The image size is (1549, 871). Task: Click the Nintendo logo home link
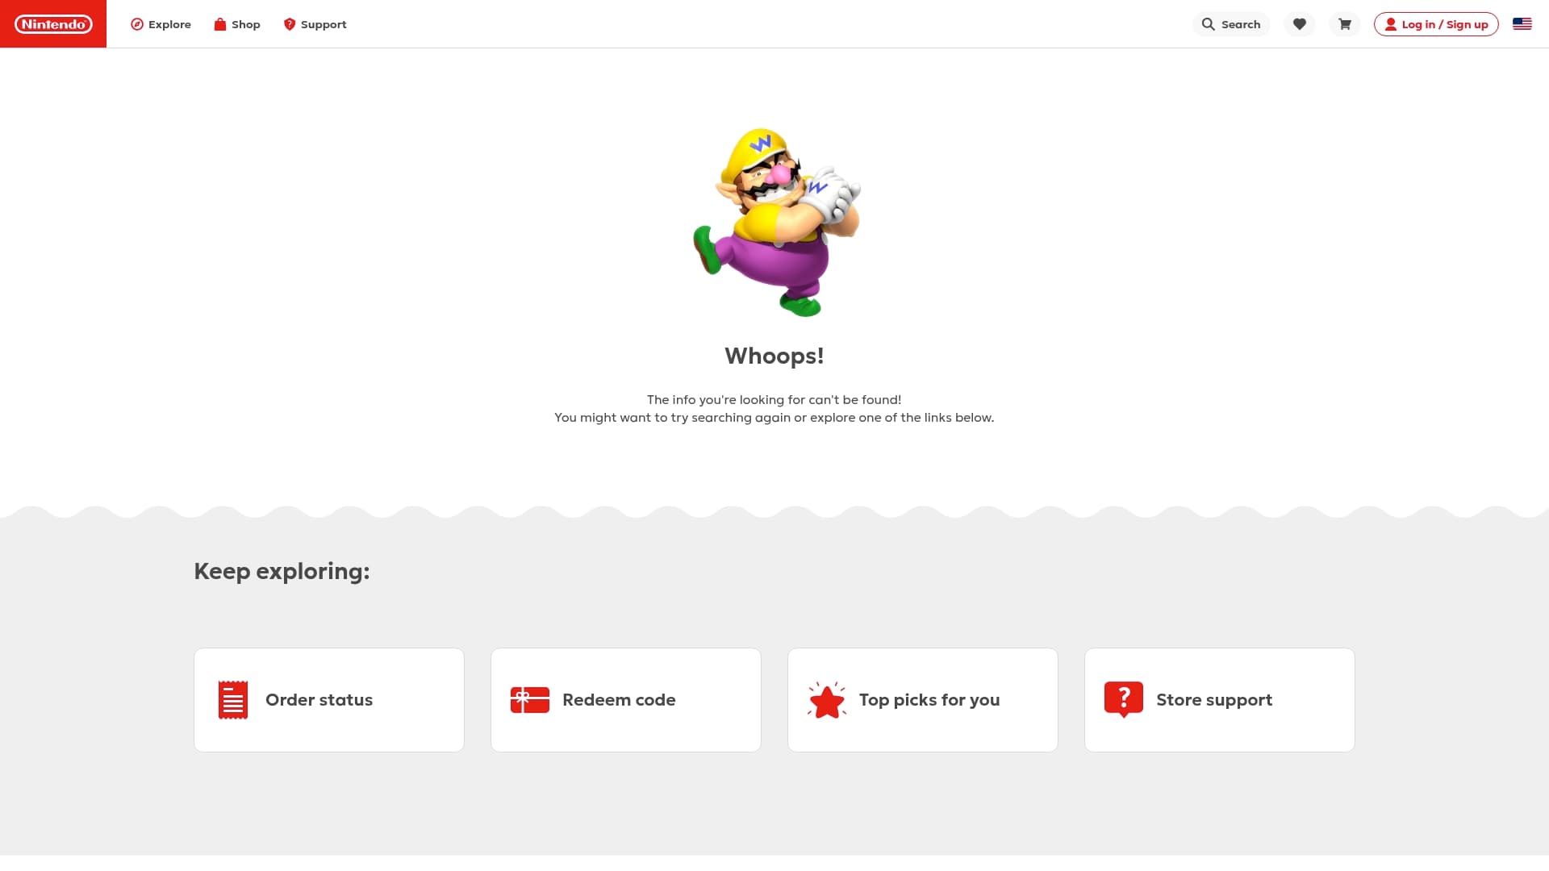coord(53,24)
